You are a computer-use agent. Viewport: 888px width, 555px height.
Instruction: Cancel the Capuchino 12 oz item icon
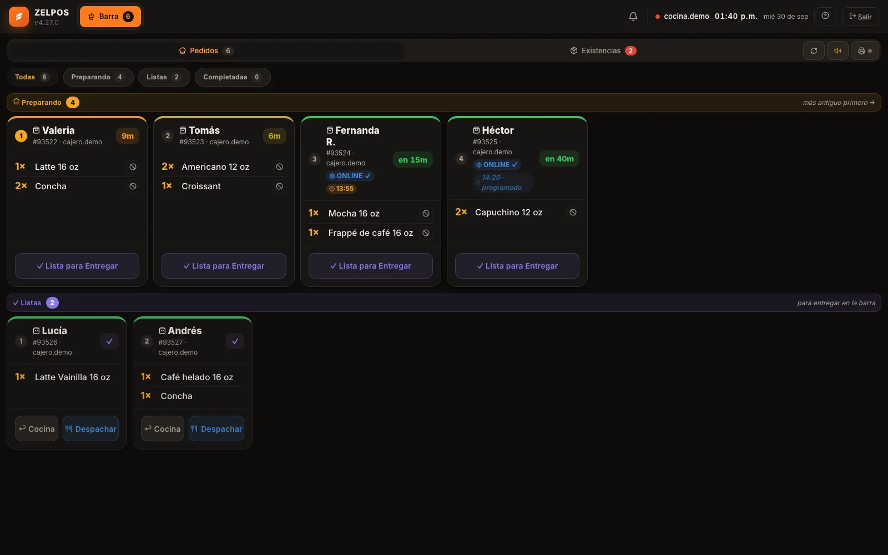573,212
